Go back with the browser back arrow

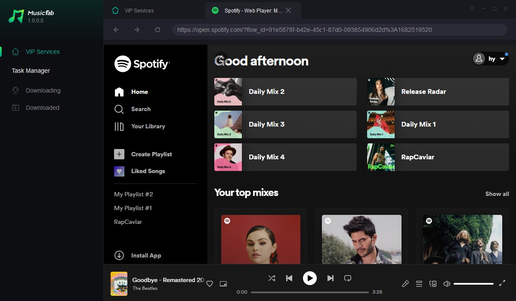coord(116,30)
